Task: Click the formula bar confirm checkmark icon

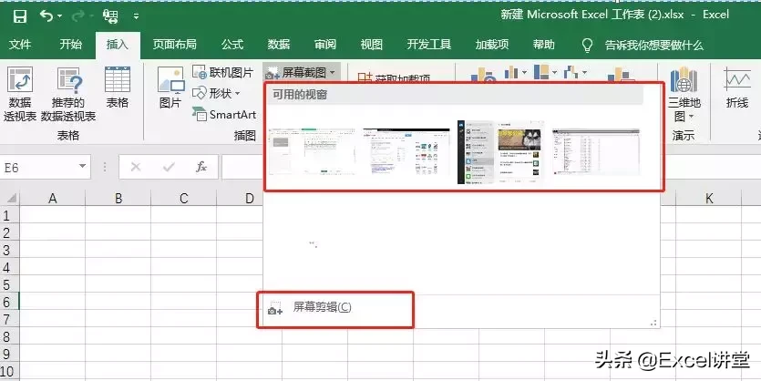Action: click(169, 168)
